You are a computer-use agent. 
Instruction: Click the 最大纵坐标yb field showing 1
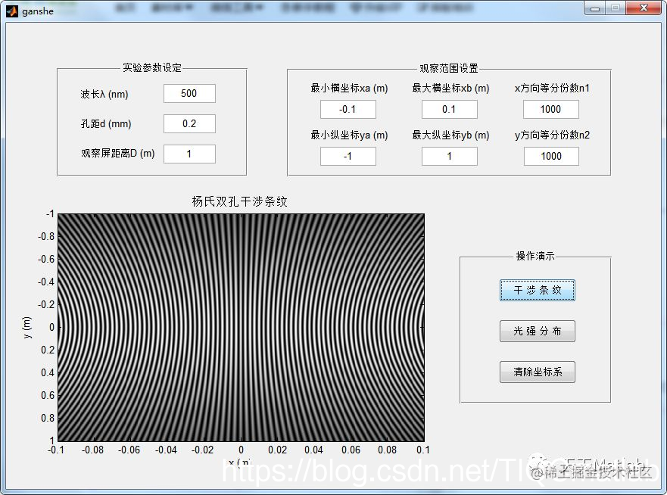coord(448,156)
